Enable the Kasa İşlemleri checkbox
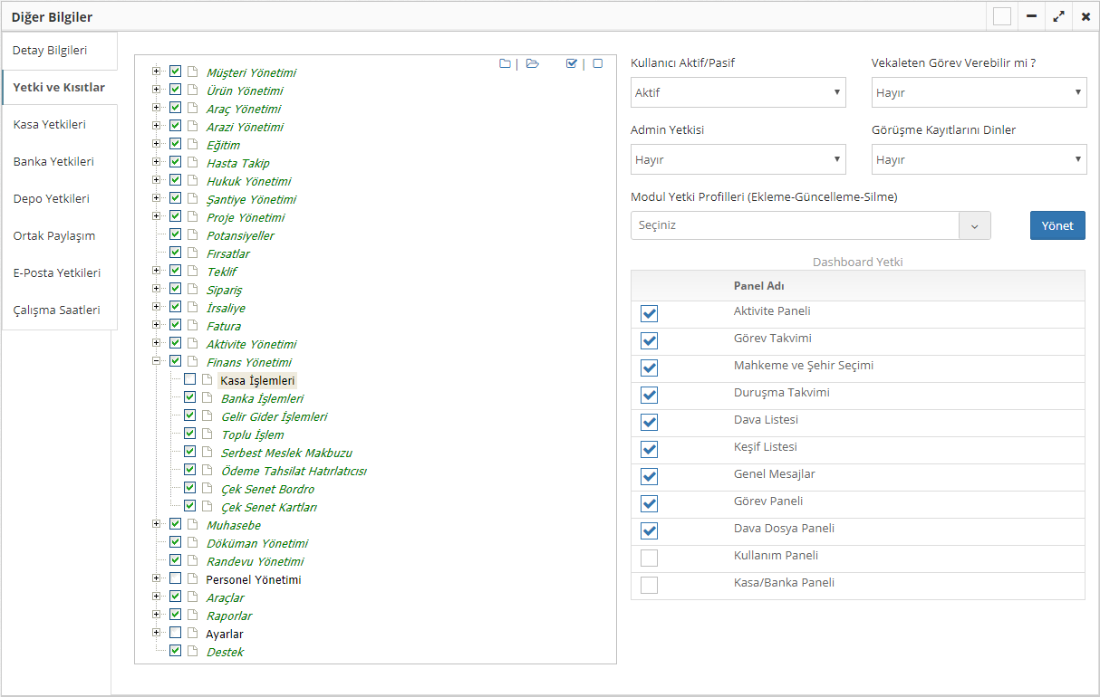The width and height of the screenshot is (1100, 697). click(x=189, y=380)
